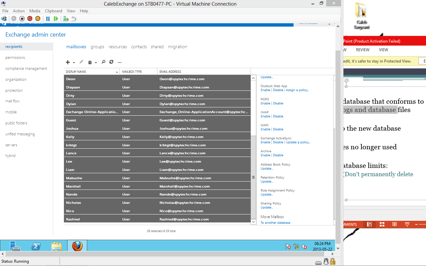Open the File menu
The width and height of the screenshot is (426, 266).
point(5,11)
